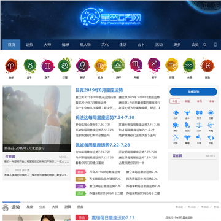The height and width of the screenshot is (221, 221).
Task: Open the 运势 navigation menu item
Action: coord(29,45)
